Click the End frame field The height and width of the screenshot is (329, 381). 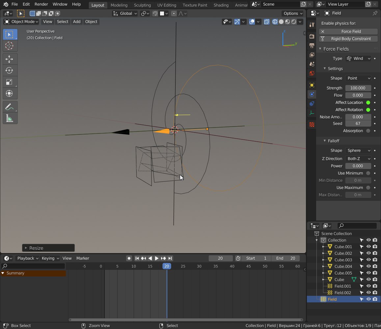click(286, 258)
